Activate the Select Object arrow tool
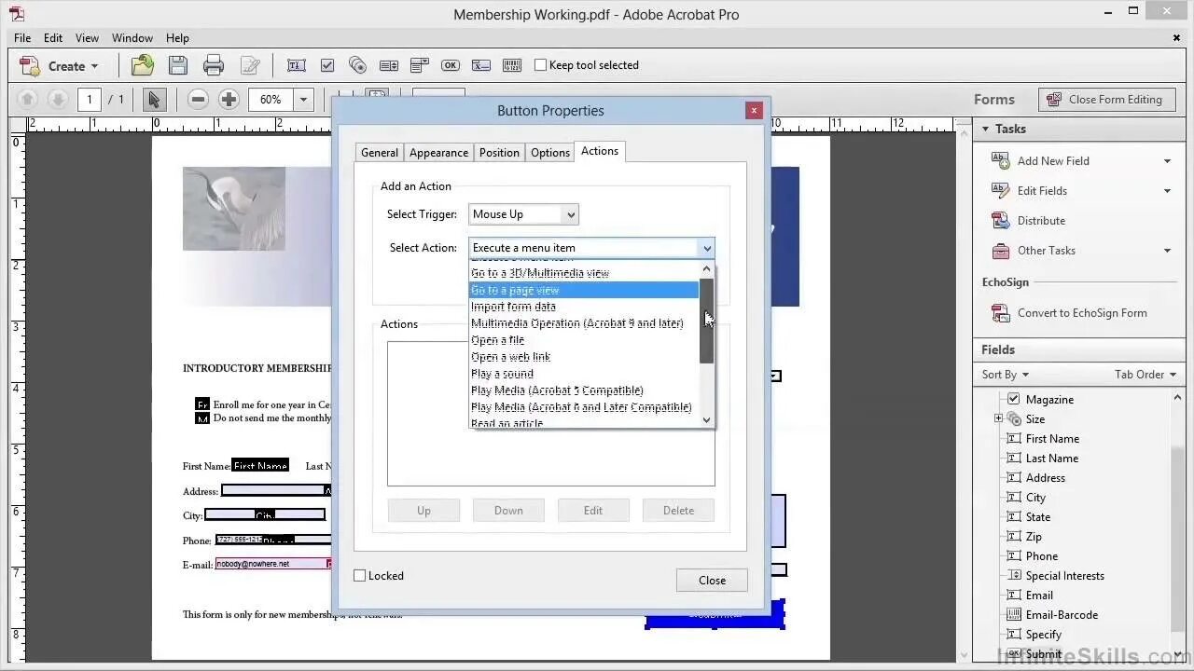Screen dimensions: 1194x671 [154, 99]
